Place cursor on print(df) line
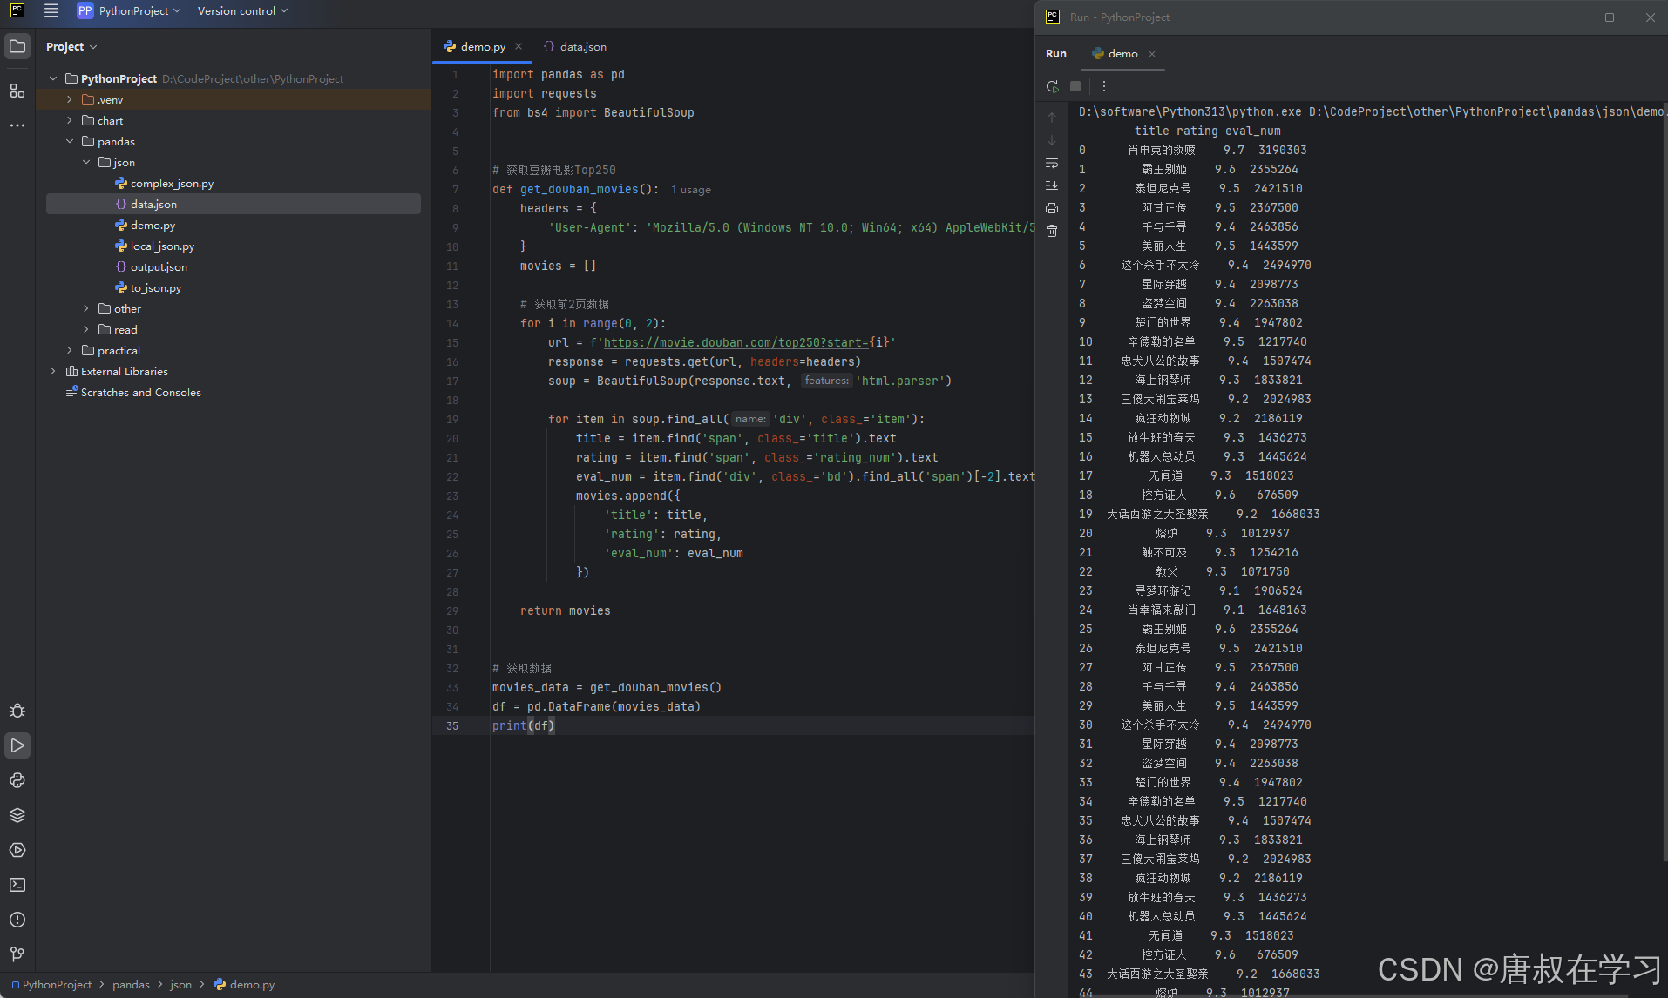Viewport: 1668px width, 998px height. click(523, 725)
